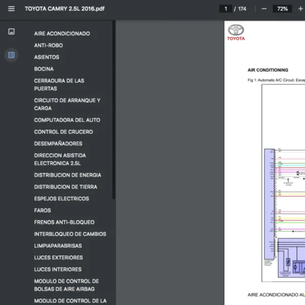
Task: Click the 72% zoom level field
Action: (x=282, y=9)
